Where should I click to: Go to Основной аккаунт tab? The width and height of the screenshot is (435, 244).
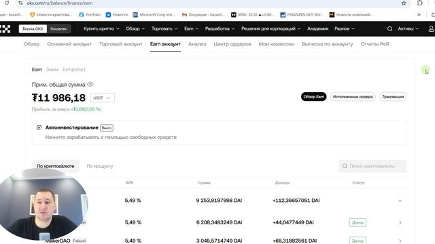click(69, 44)
